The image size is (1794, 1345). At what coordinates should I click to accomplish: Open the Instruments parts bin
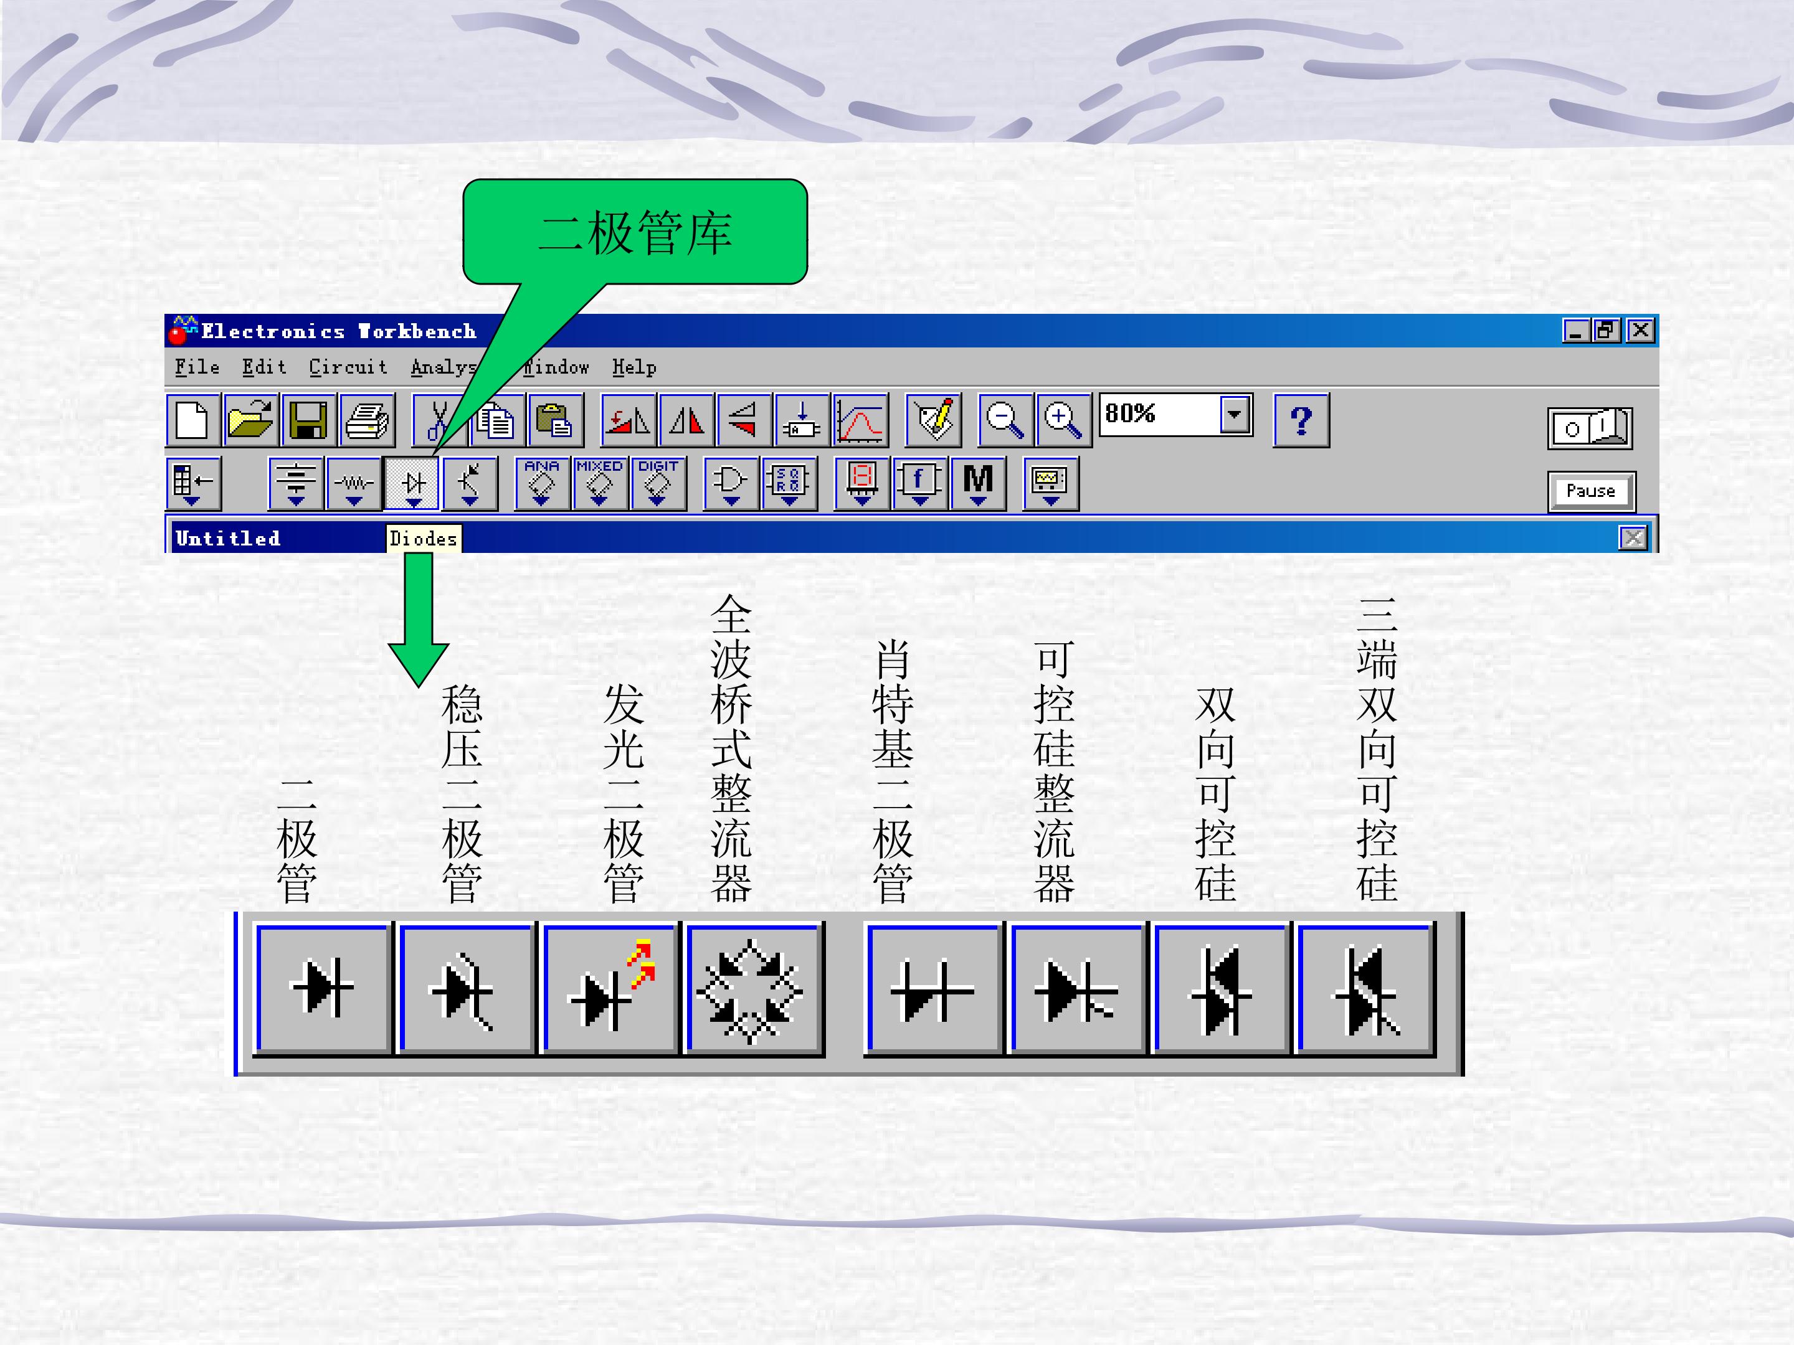(x=1050, y=483)
